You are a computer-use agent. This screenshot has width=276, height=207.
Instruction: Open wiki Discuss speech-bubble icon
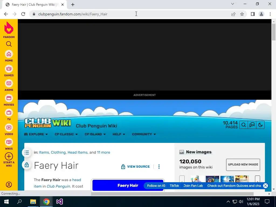tap(252, 125)
